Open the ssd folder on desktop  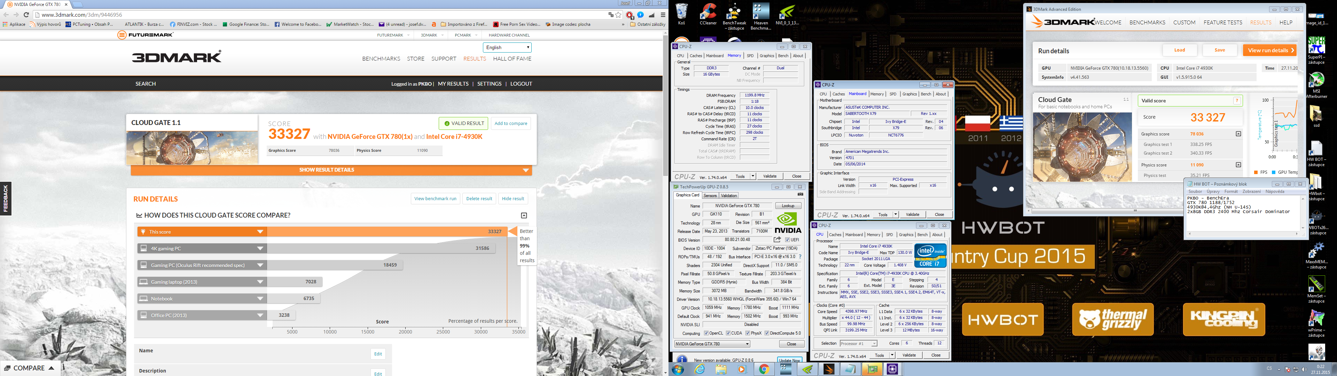click(1316, 117)
